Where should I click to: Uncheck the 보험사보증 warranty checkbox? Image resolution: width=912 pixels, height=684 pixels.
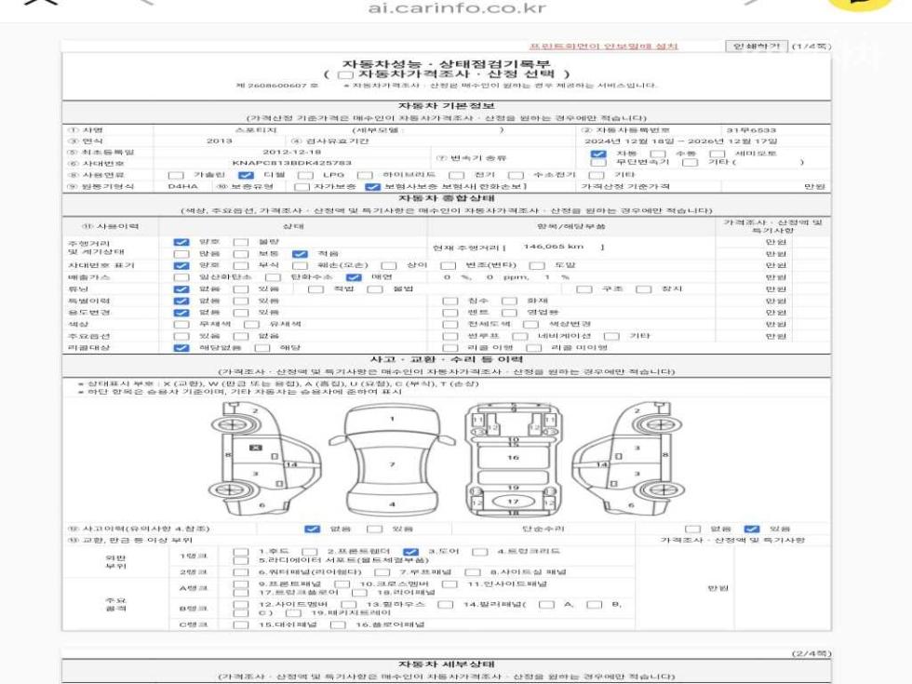tap(371, 187)
